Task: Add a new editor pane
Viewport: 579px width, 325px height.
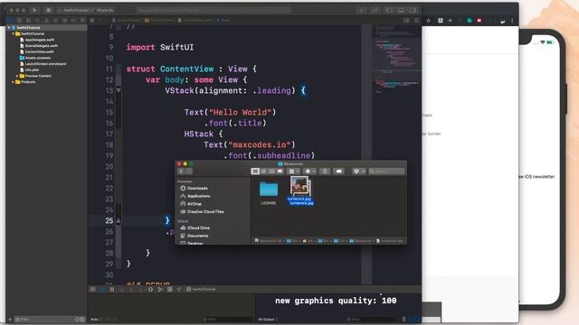Action: coord(416,20)
